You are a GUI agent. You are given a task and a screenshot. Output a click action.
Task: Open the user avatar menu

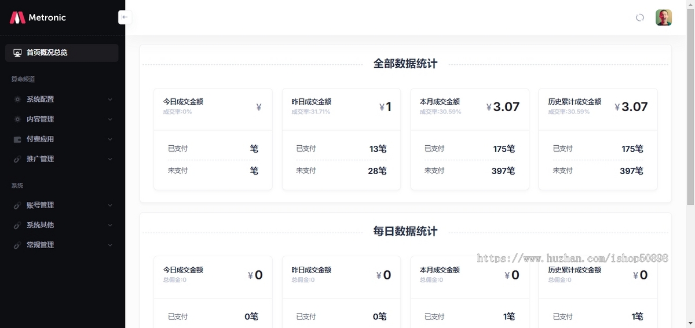[x=664, y=17]
